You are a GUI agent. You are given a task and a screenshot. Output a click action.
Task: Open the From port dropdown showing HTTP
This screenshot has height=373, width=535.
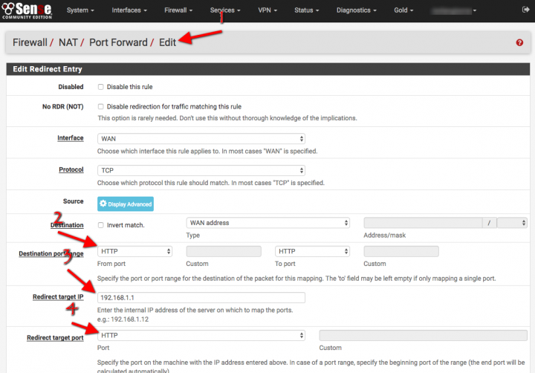coord(134,251)
